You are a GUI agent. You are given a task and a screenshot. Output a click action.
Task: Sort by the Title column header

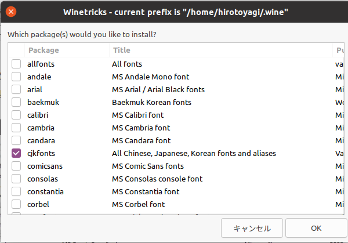[221, 50]
